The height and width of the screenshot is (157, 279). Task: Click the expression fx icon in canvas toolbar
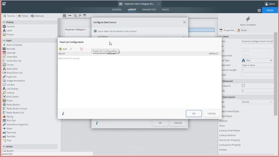click(80, 16)
